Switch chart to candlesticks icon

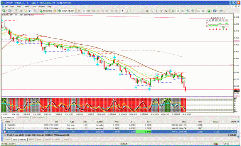pos(178,11)
